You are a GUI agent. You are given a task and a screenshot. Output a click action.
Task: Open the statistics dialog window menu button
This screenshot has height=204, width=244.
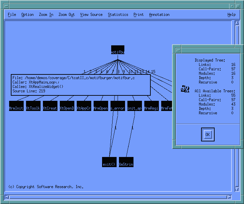(x=178, y=50)
